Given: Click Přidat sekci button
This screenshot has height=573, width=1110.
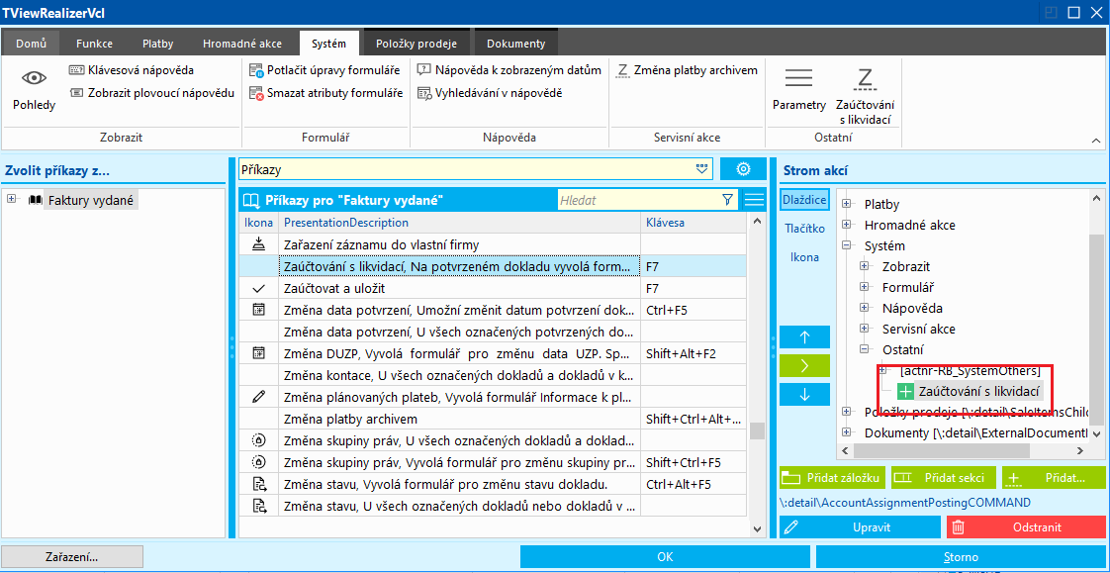Looking at the screenshot, I should pos(944,478).
